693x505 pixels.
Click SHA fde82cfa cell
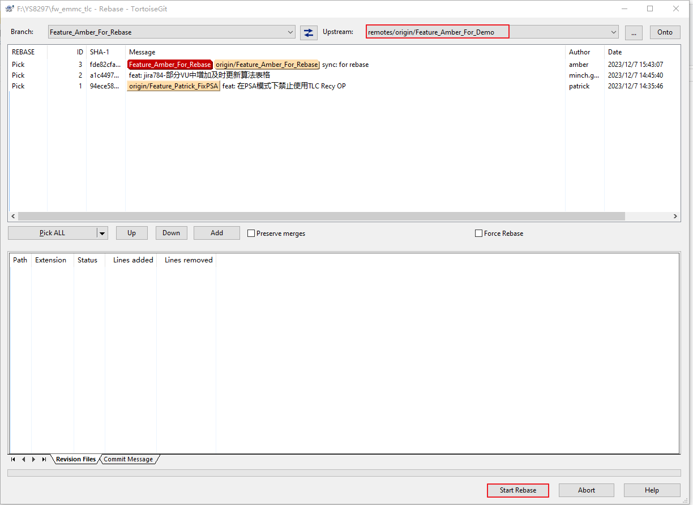click(x=105, y=65)
